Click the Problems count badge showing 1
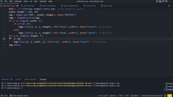Image resolution: width=173 pixels, height=97 pixels. point(11,79)
